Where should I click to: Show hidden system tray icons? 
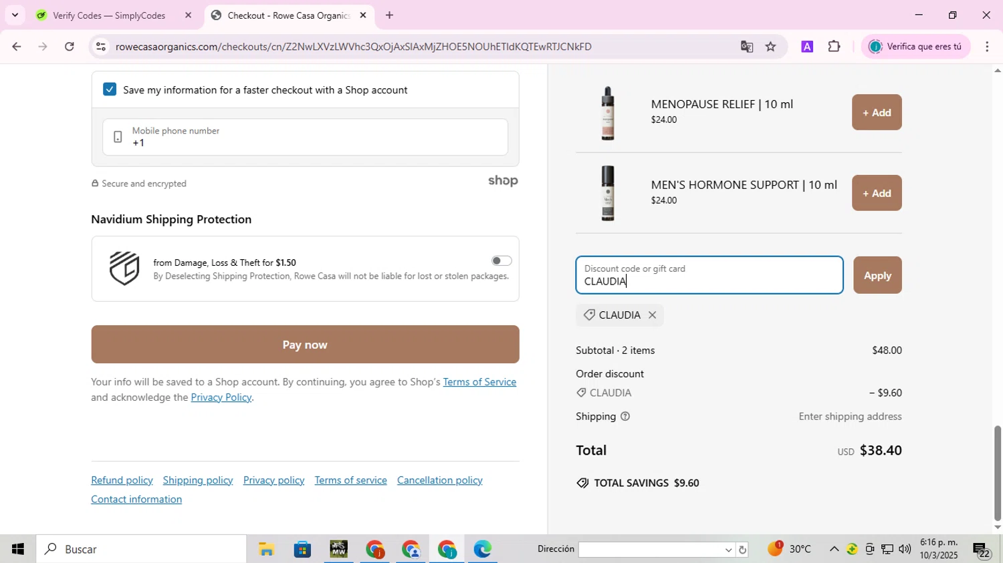pos(834,549)
